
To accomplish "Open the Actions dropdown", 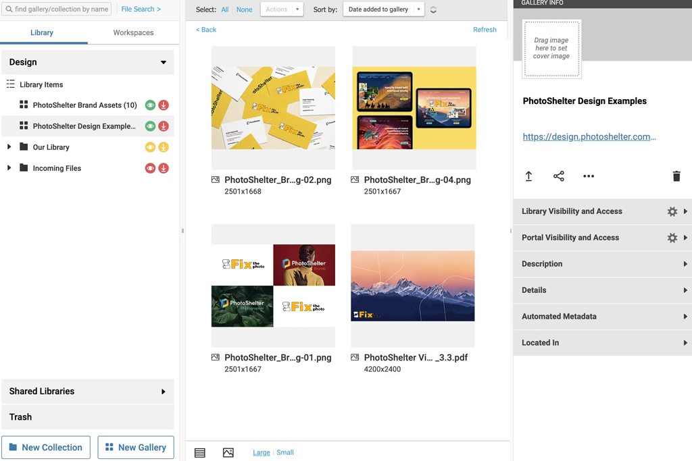I will click(x=282, y=9).
